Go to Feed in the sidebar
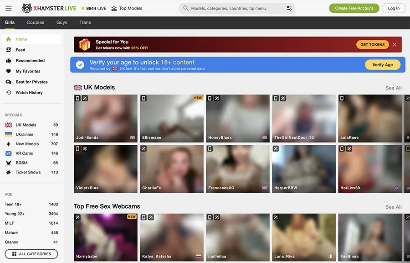Screen dimensions: 410x263 20,50
